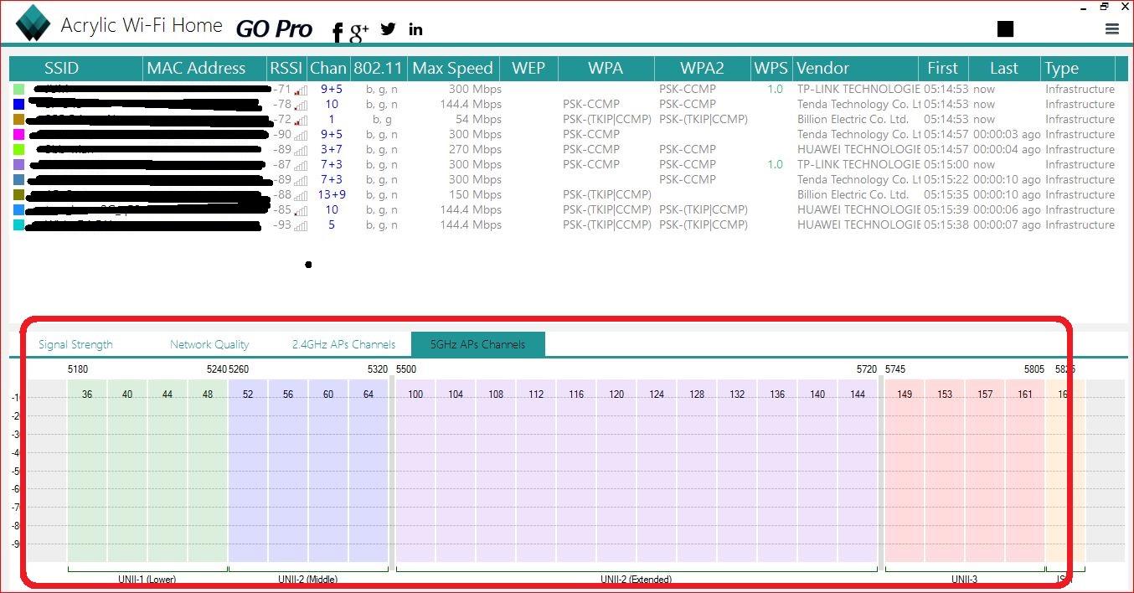Switch to the Signal Strength tab

pos(75,344)
